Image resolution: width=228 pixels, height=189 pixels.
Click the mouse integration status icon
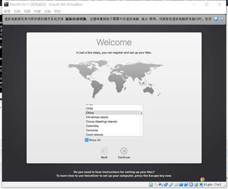tap(196, 185)
